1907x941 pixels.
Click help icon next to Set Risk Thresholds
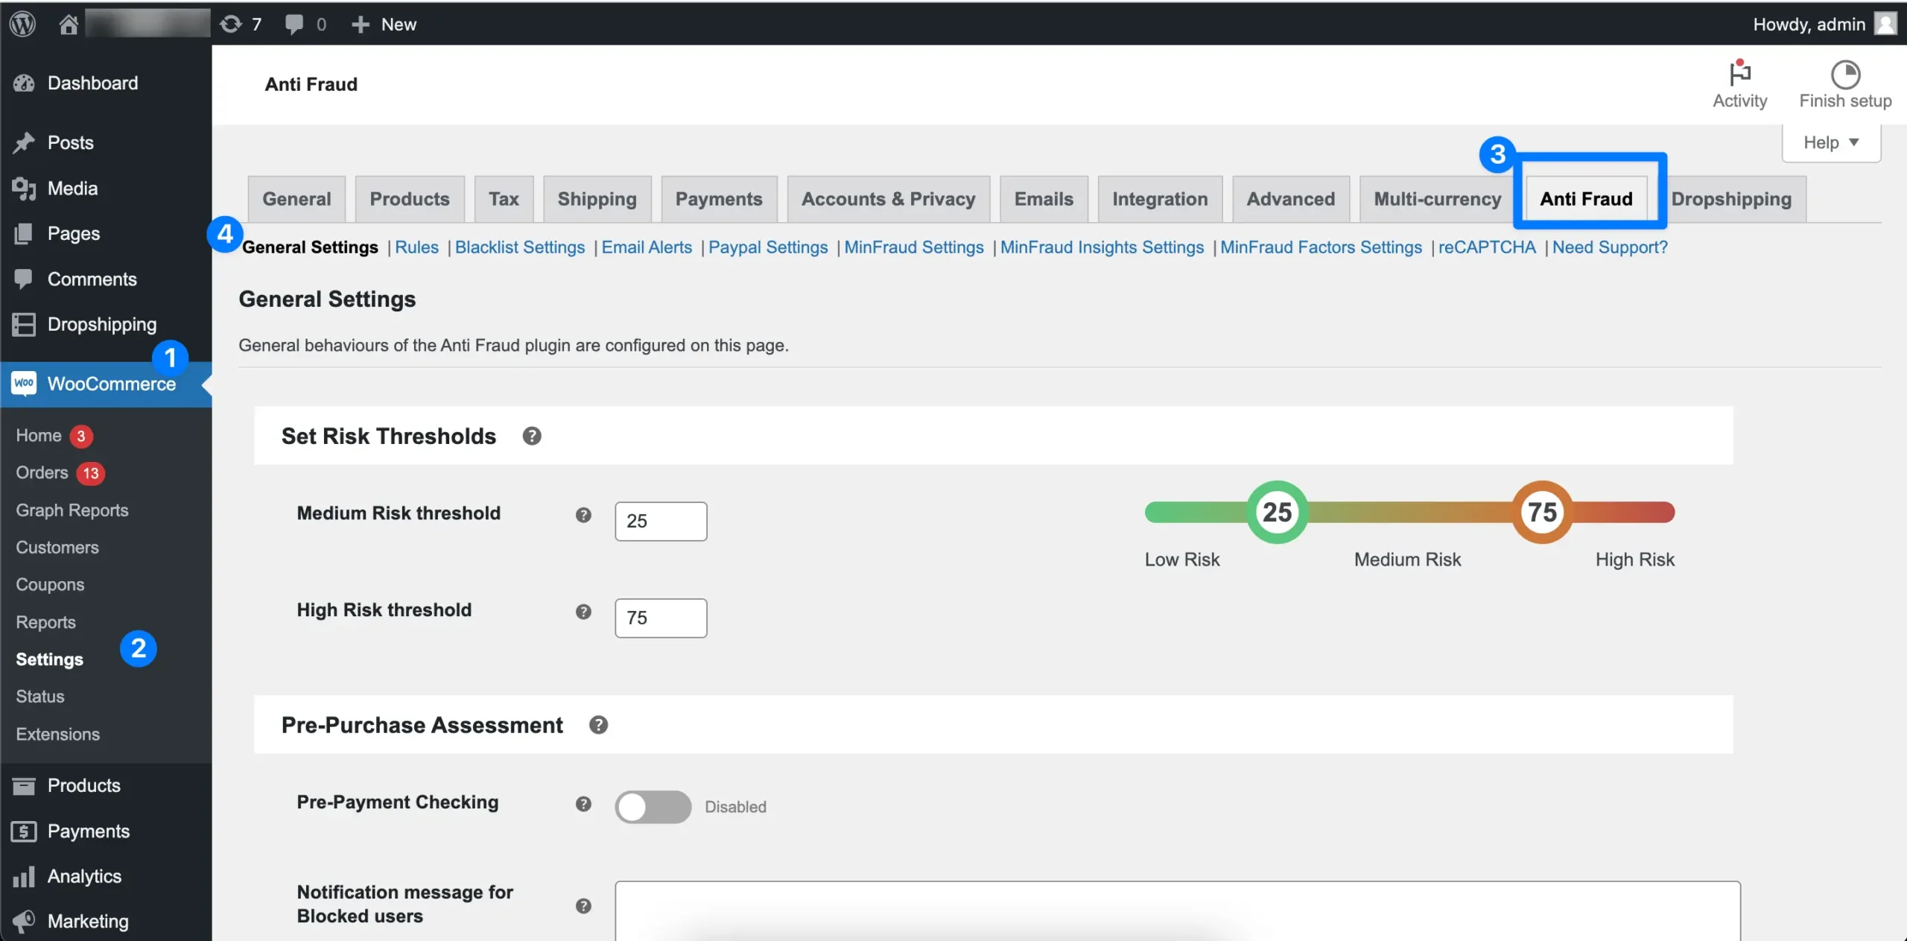click(531, 436)
